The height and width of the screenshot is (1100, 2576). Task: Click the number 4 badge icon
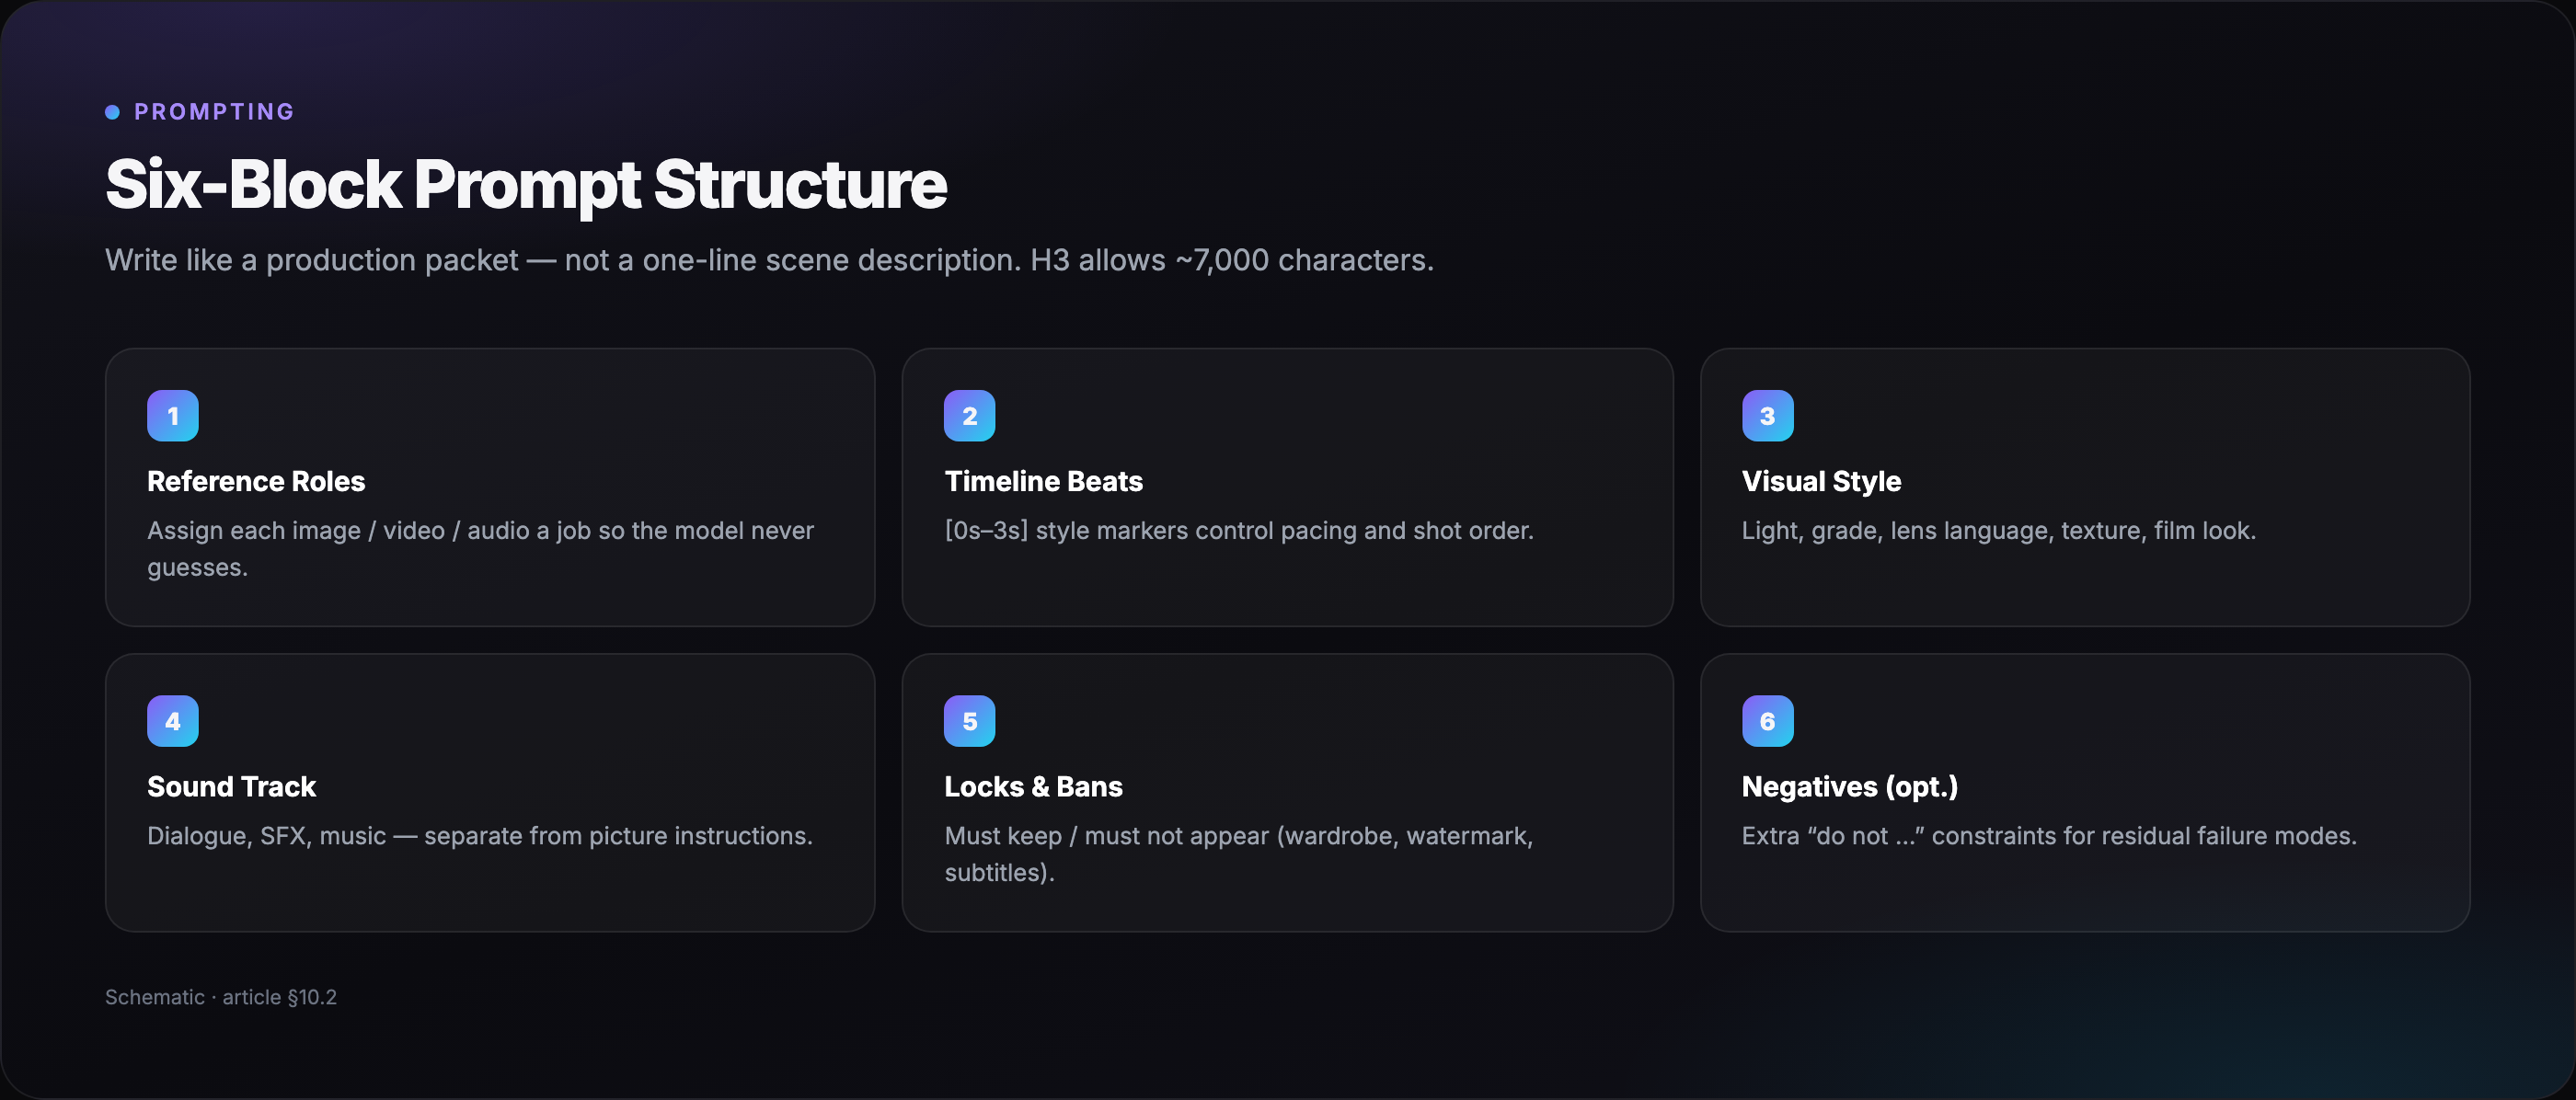pyautogui.click(x=173, y=721)
